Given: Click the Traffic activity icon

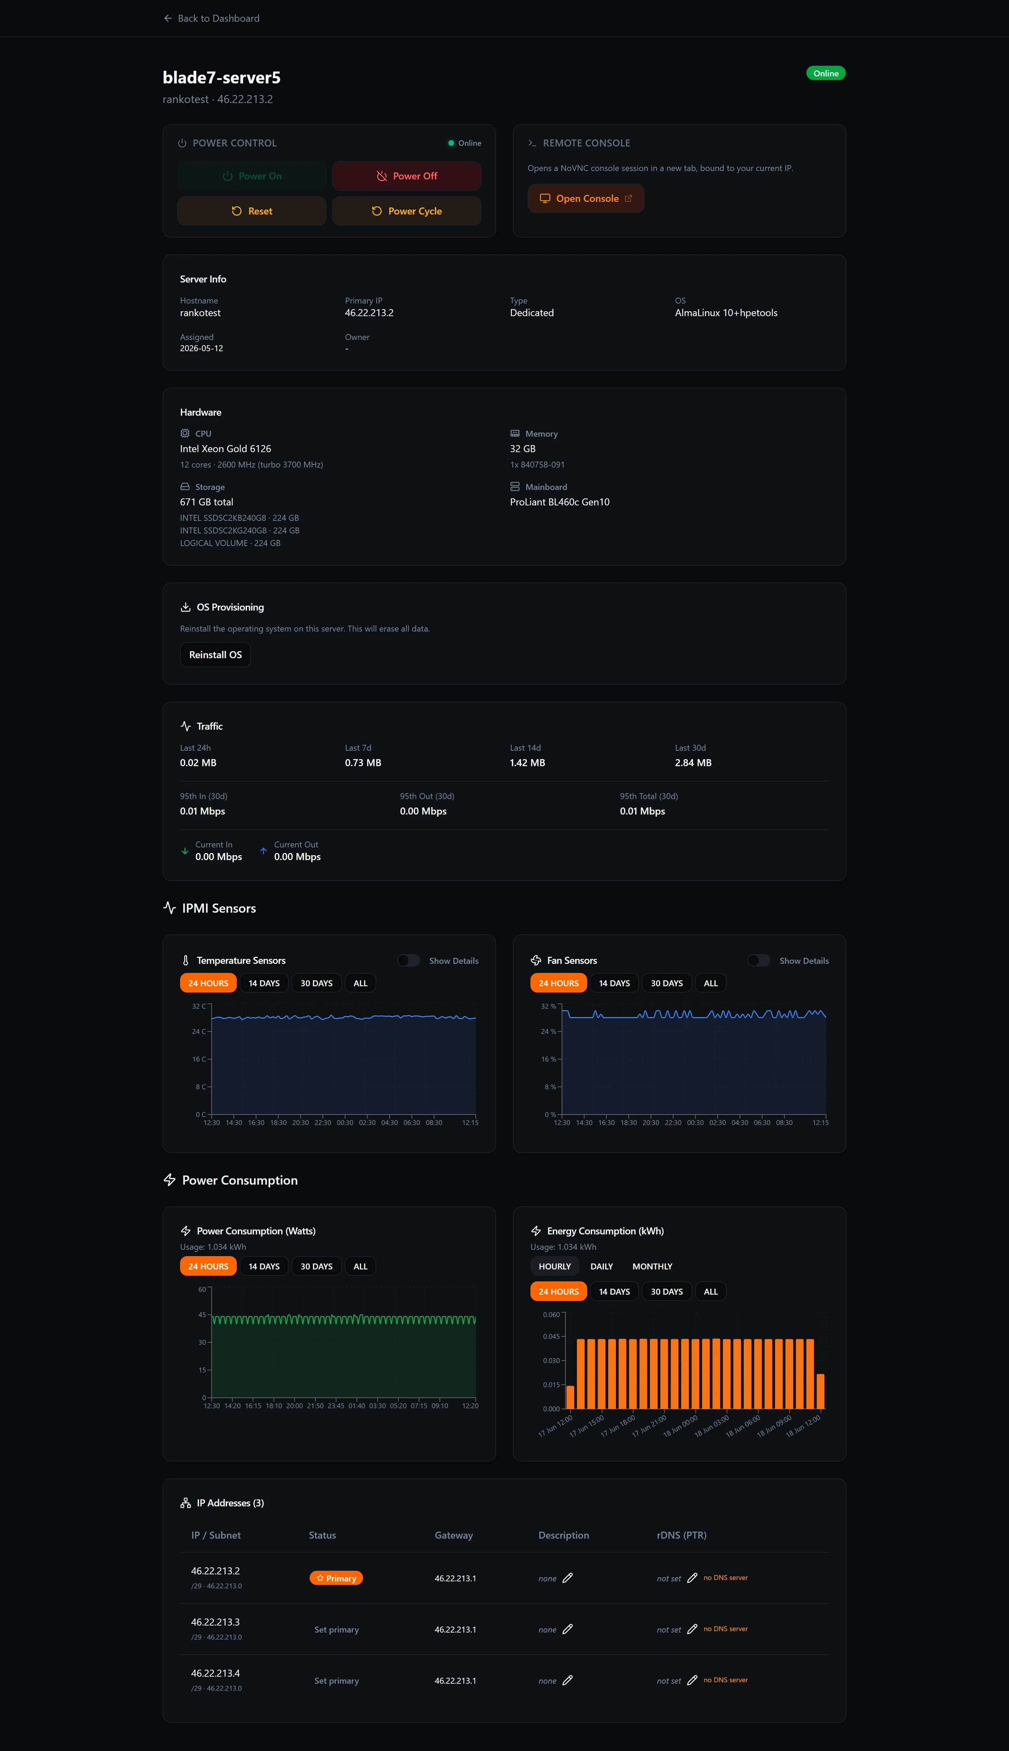Looking at the screenshot, I should (186, 726).
